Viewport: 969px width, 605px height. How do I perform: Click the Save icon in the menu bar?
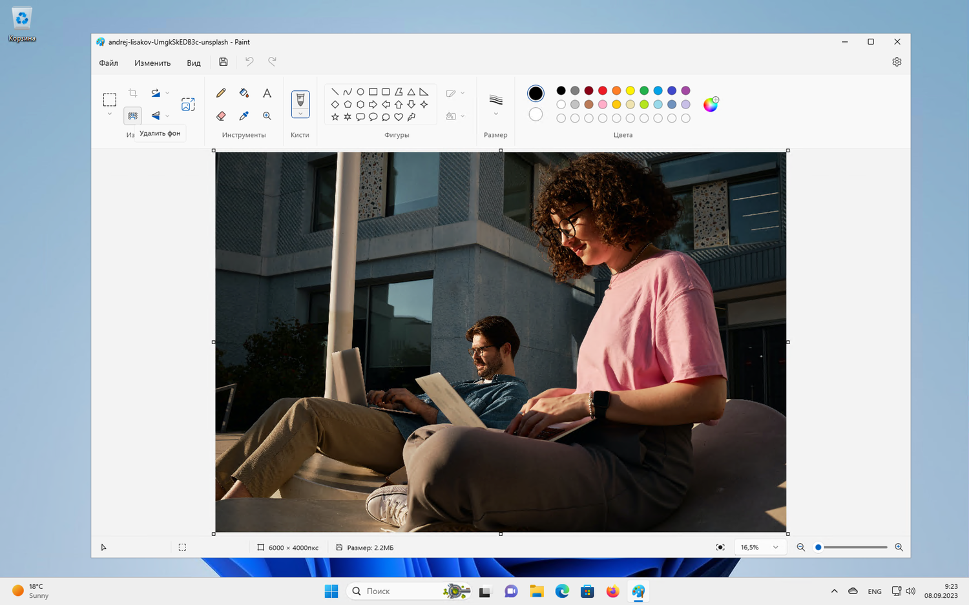(x=224, y=62)
